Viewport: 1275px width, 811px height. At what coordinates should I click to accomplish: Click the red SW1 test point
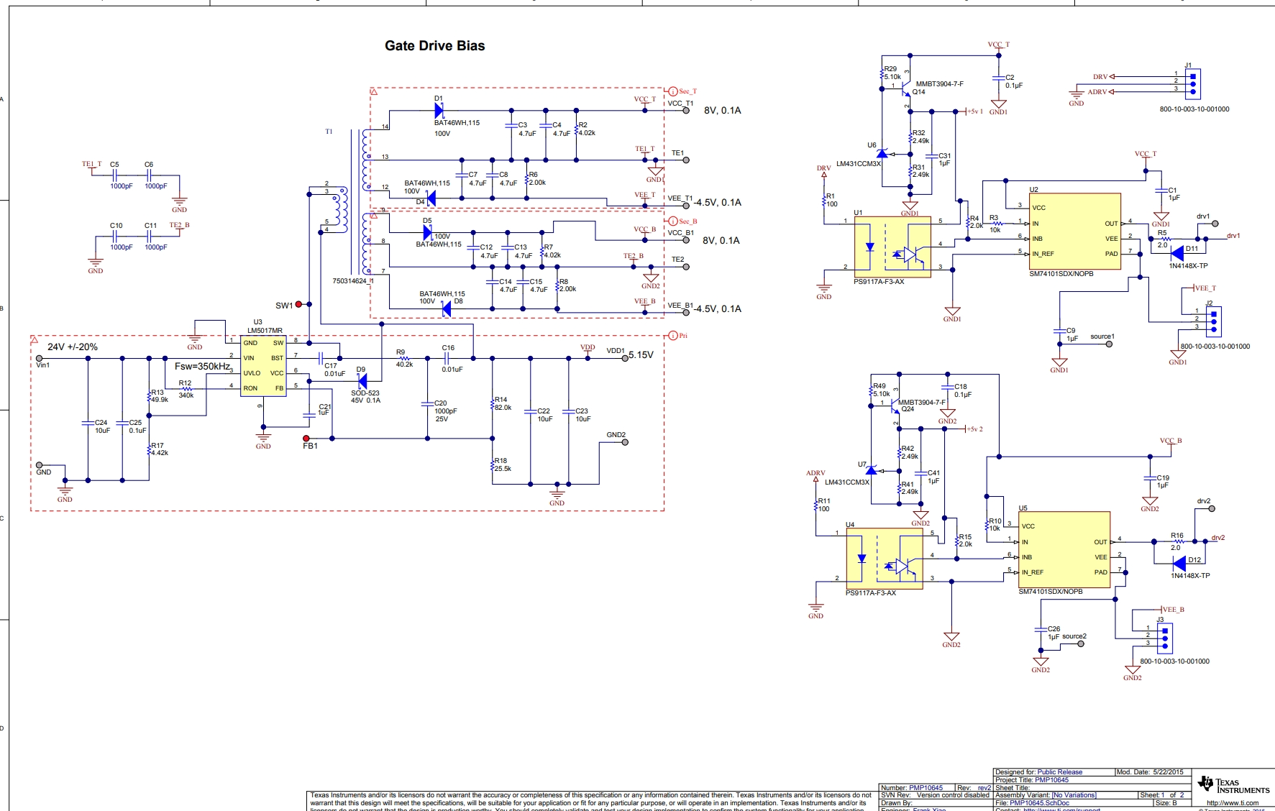point(298,305)
